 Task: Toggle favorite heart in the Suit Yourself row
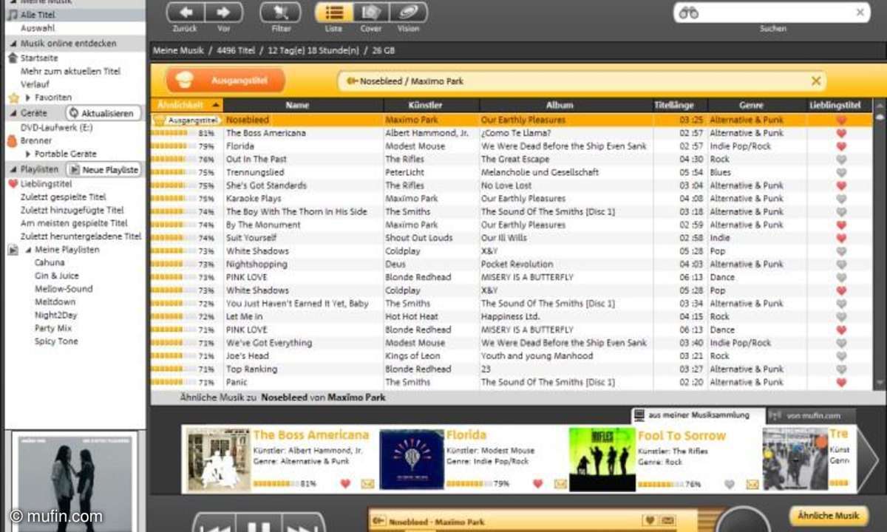pos(841,238)
